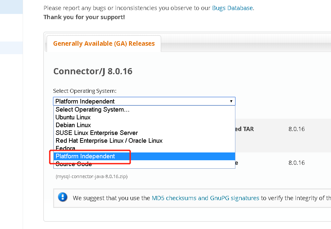Select Red Hat Enterprise Linux / Oracle Linux
Viewport: 331px width, 229px height.
(x=144, y=141)
